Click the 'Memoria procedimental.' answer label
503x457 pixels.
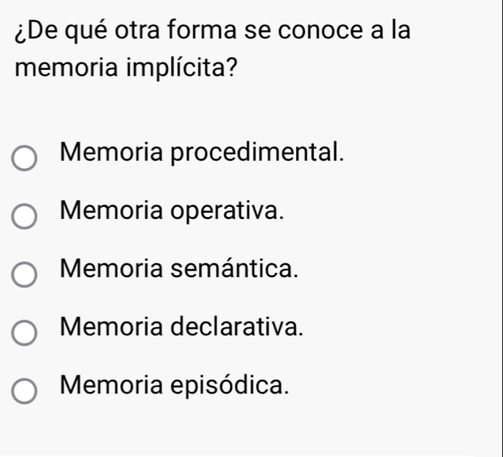203,153
